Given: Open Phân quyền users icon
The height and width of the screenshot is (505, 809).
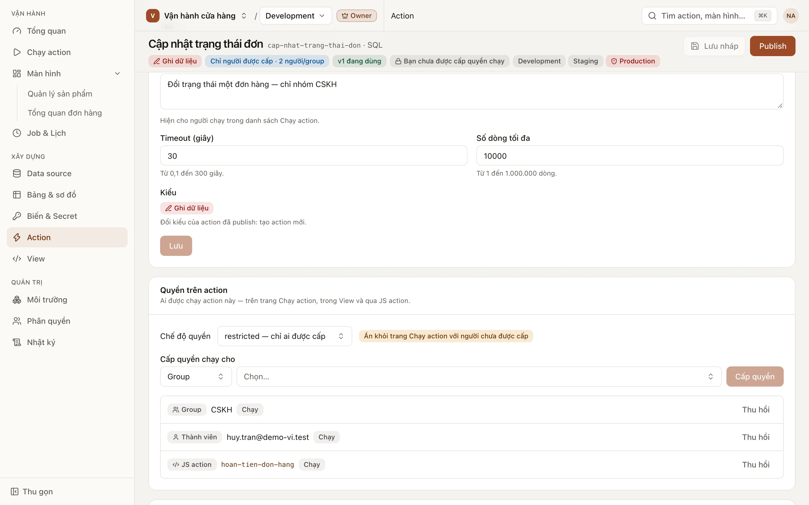Looking at the screenshot, I should click(x=17, y=321).
